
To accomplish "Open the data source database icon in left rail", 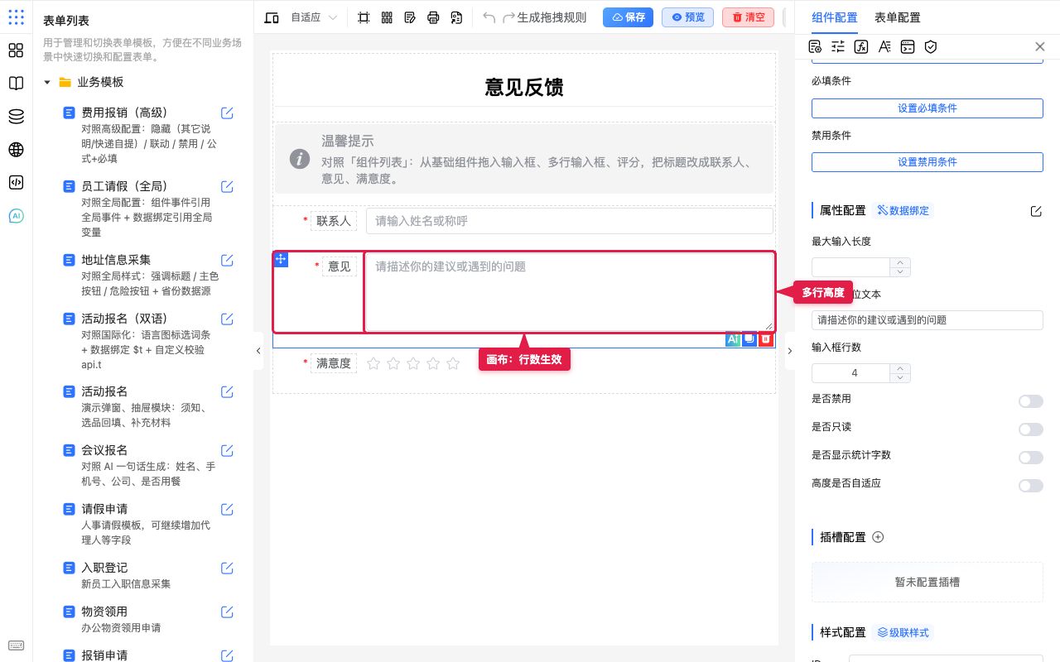I will click(x=16, y=117).
